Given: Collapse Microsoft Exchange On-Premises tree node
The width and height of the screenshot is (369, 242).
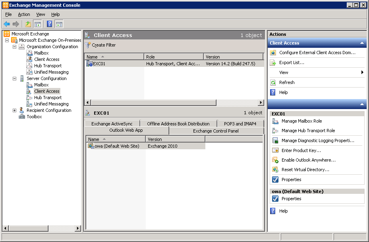Looking at the screenshot, I should click(7, 40).
